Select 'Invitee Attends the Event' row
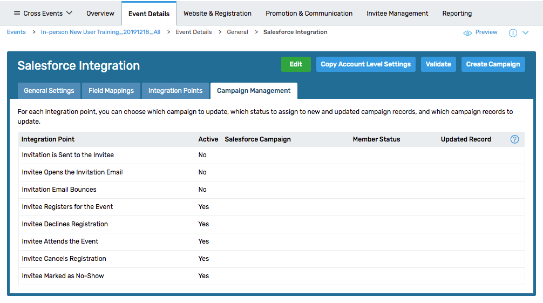Screen dimensions: 543x303 tap(271, 241)
